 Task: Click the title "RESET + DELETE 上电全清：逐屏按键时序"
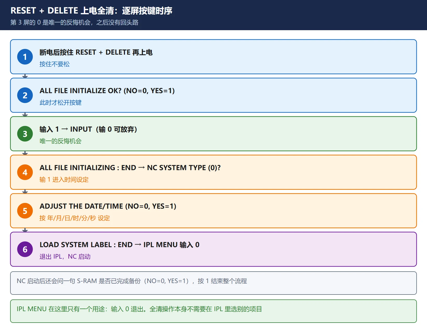click(91, 11)
